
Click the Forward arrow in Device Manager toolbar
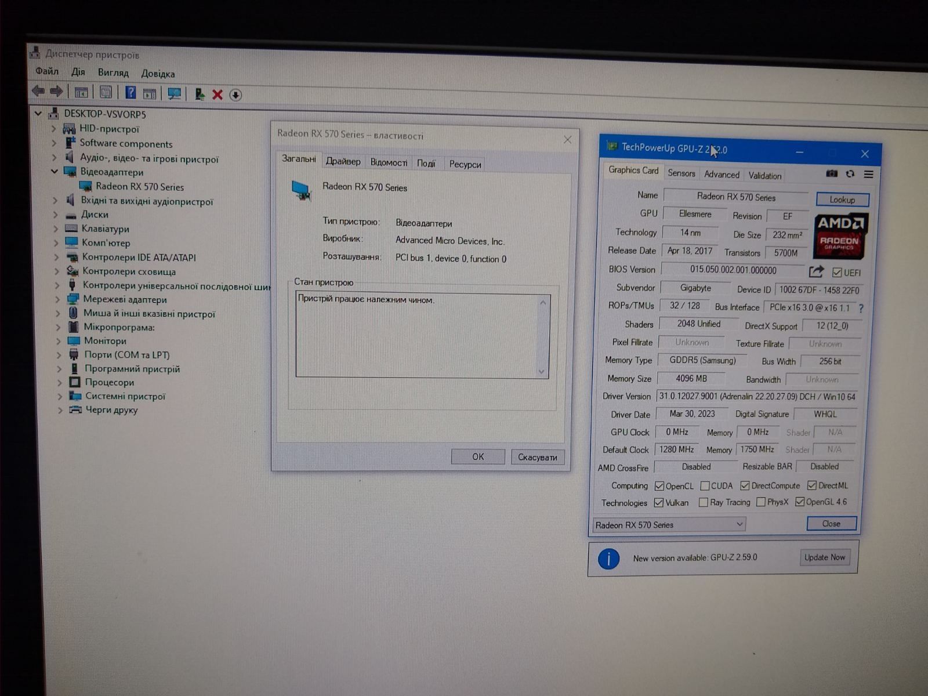pyautogui.click(x=56, y=91)
